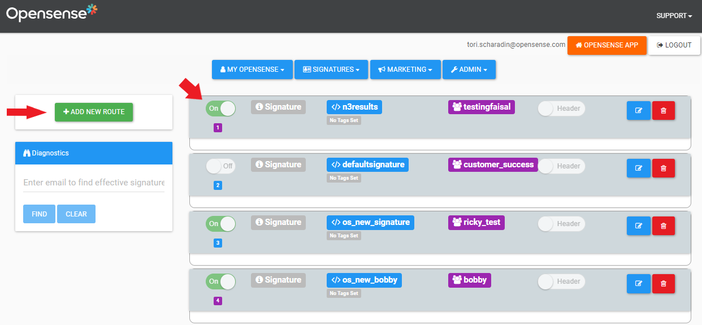Click the n3results signature tag

click(x=354, y=107)
